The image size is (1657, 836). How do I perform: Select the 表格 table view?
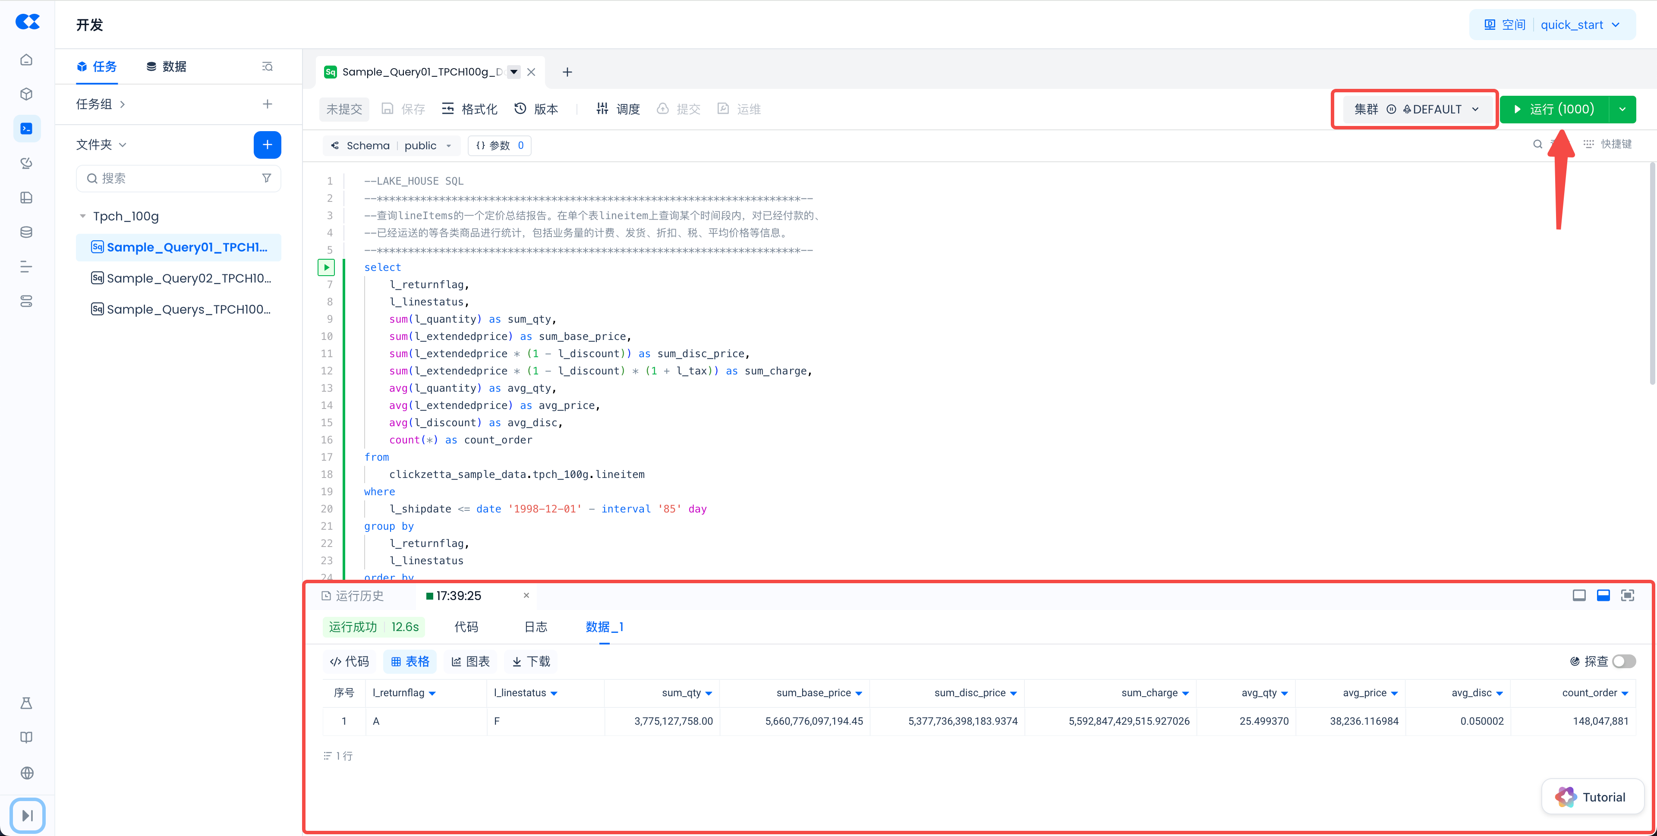click(x=410, y=661)
